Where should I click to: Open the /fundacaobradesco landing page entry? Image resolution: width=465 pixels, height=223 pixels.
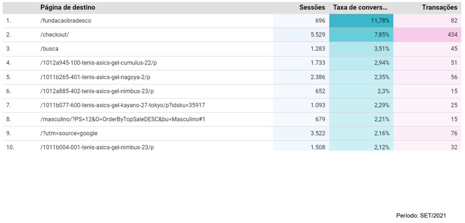[66, 21]
